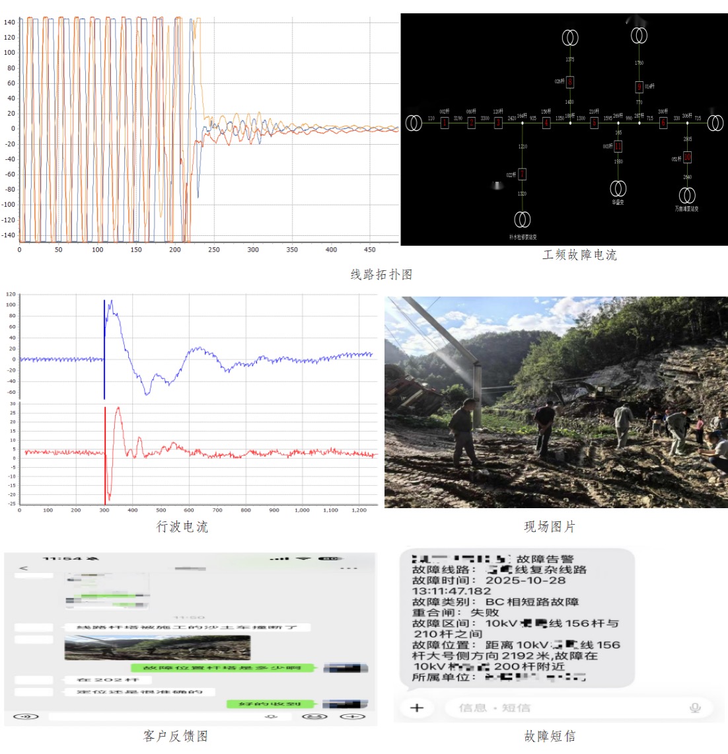
Task: Select branch switch node 8 at pole 026
Action: coord(570,82)
